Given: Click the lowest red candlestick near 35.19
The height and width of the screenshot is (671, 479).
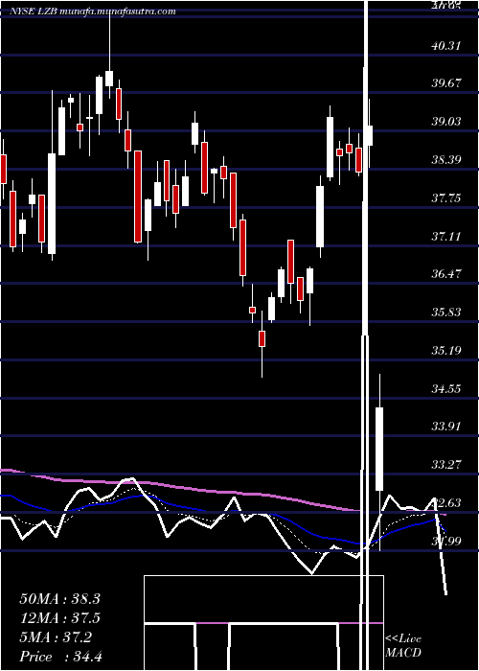Looking at the screenshot, I should point(262,338).
